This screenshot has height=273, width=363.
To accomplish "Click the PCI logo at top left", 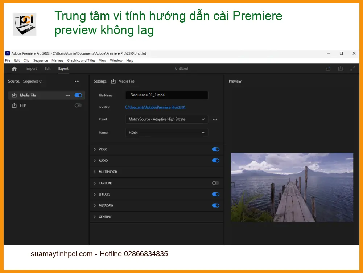I will [25, 24].
